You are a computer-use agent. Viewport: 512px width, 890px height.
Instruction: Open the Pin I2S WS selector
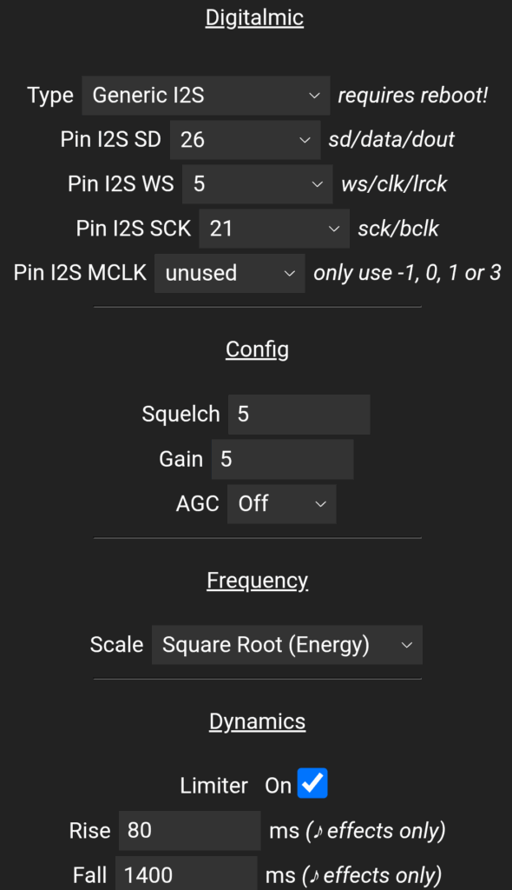(x=258, y=184)
